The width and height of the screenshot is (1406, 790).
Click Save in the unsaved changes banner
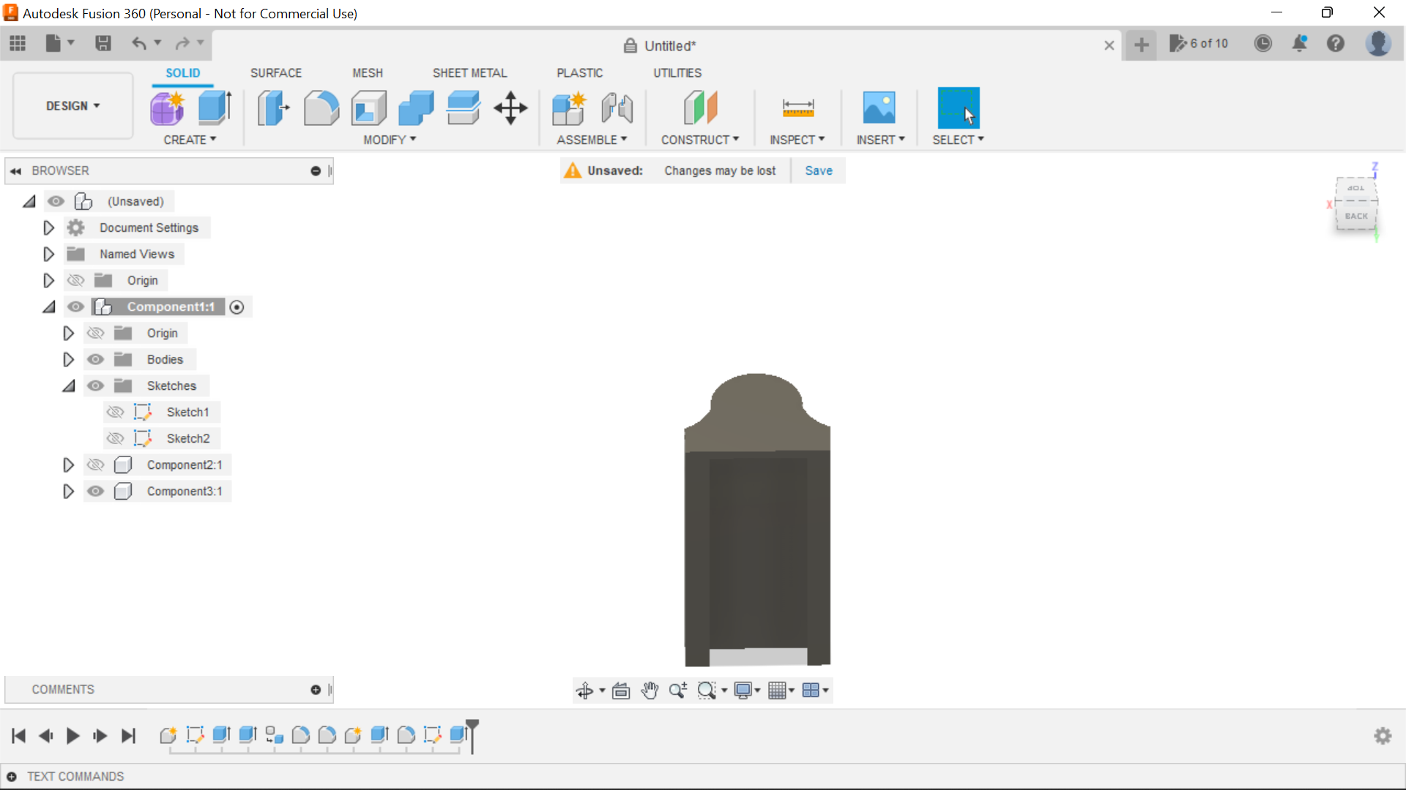coord(818,170)
